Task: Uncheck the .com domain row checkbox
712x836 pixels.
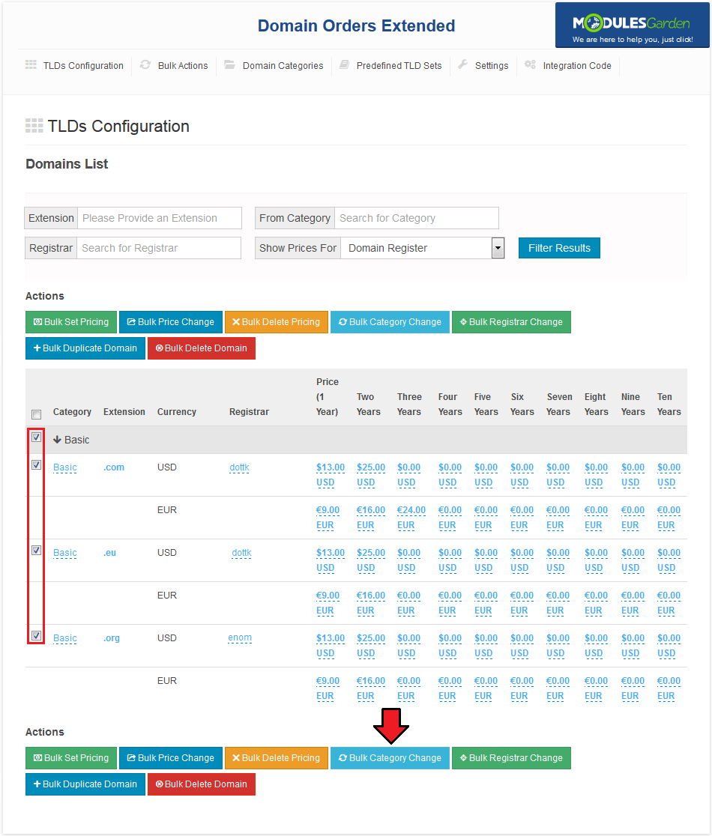Action: [x=36, y=465]
